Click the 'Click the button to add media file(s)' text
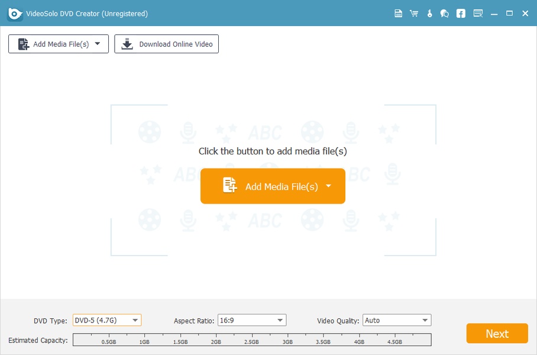This screenshot has width=537, height=355. (273, 151)
